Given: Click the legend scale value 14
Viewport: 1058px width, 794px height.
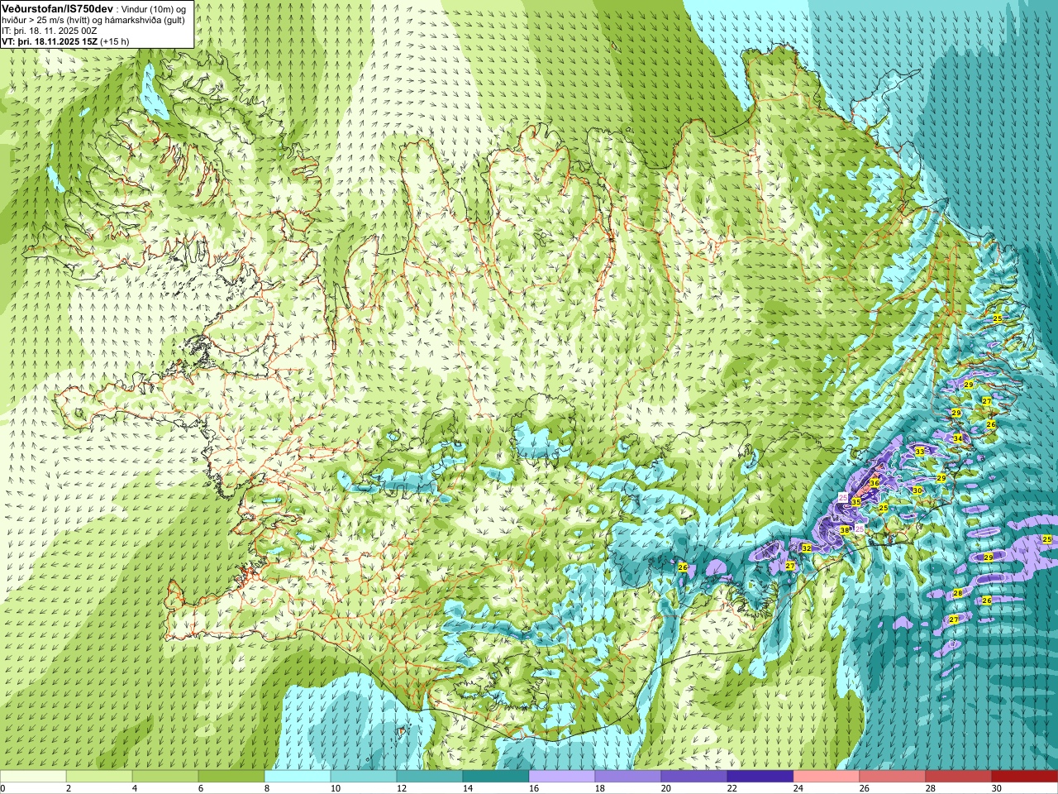Looking at the screenshot, I should (x=467, y=788).
